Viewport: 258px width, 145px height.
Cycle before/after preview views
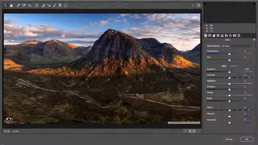click(x=185, y=131)
